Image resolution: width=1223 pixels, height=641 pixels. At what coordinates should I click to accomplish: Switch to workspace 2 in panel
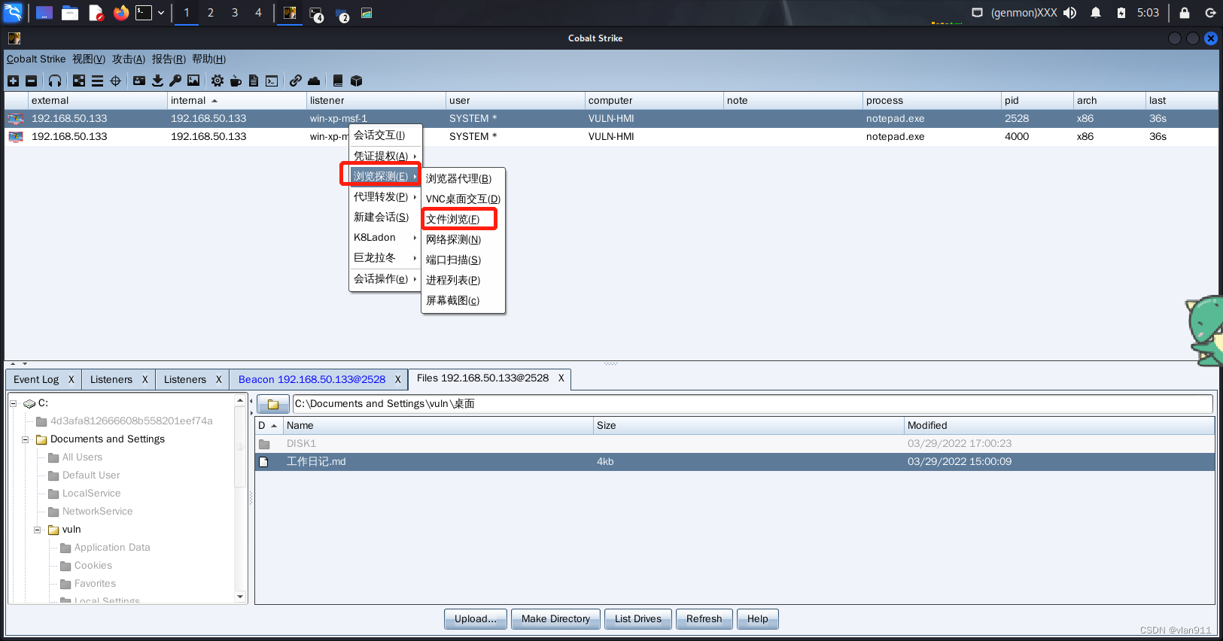tap(211, 13)
